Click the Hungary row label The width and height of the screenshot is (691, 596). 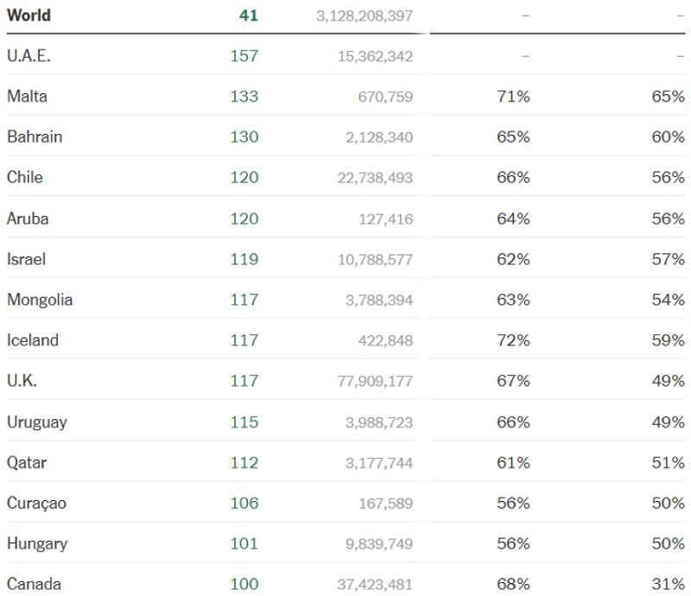tap(37, 544)
